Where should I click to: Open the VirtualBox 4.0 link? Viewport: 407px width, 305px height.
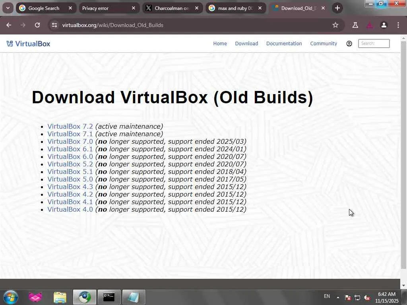(70, 209)
